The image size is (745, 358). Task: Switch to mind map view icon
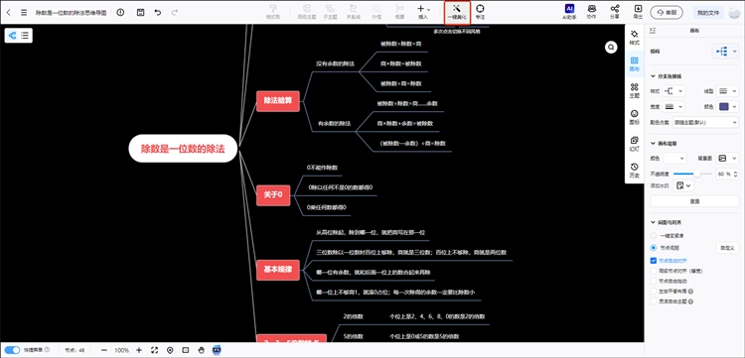(12, 35)
